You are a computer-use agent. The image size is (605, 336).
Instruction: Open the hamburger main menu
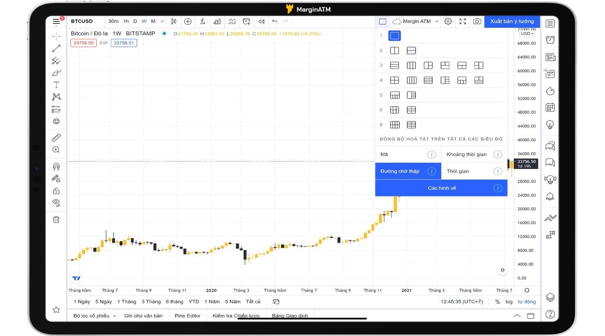(56, 21)
